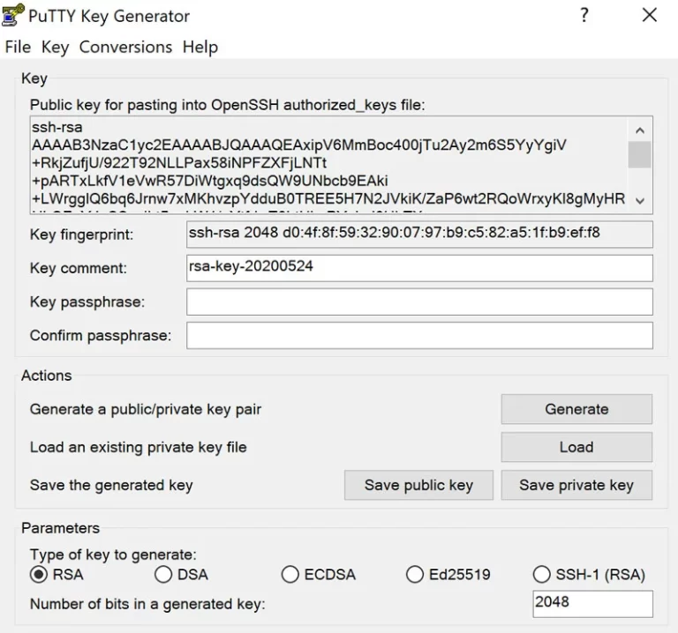Click the Load private key button

click(x=576, y=447)
